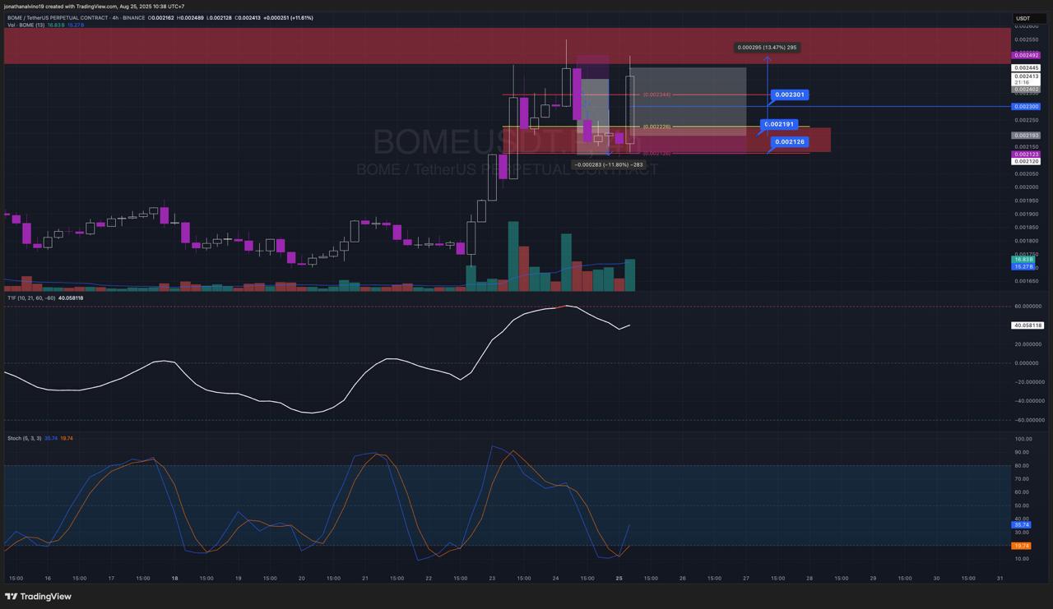
Task: Click the green 16.83B volume axis label
Action: (1023, 260)
